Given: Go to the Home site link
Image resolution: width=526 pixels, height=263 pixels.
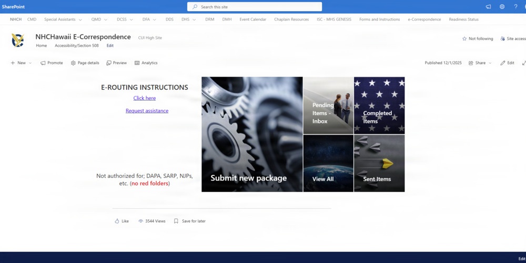Looking at the screenshot, I should coord(42,46).
